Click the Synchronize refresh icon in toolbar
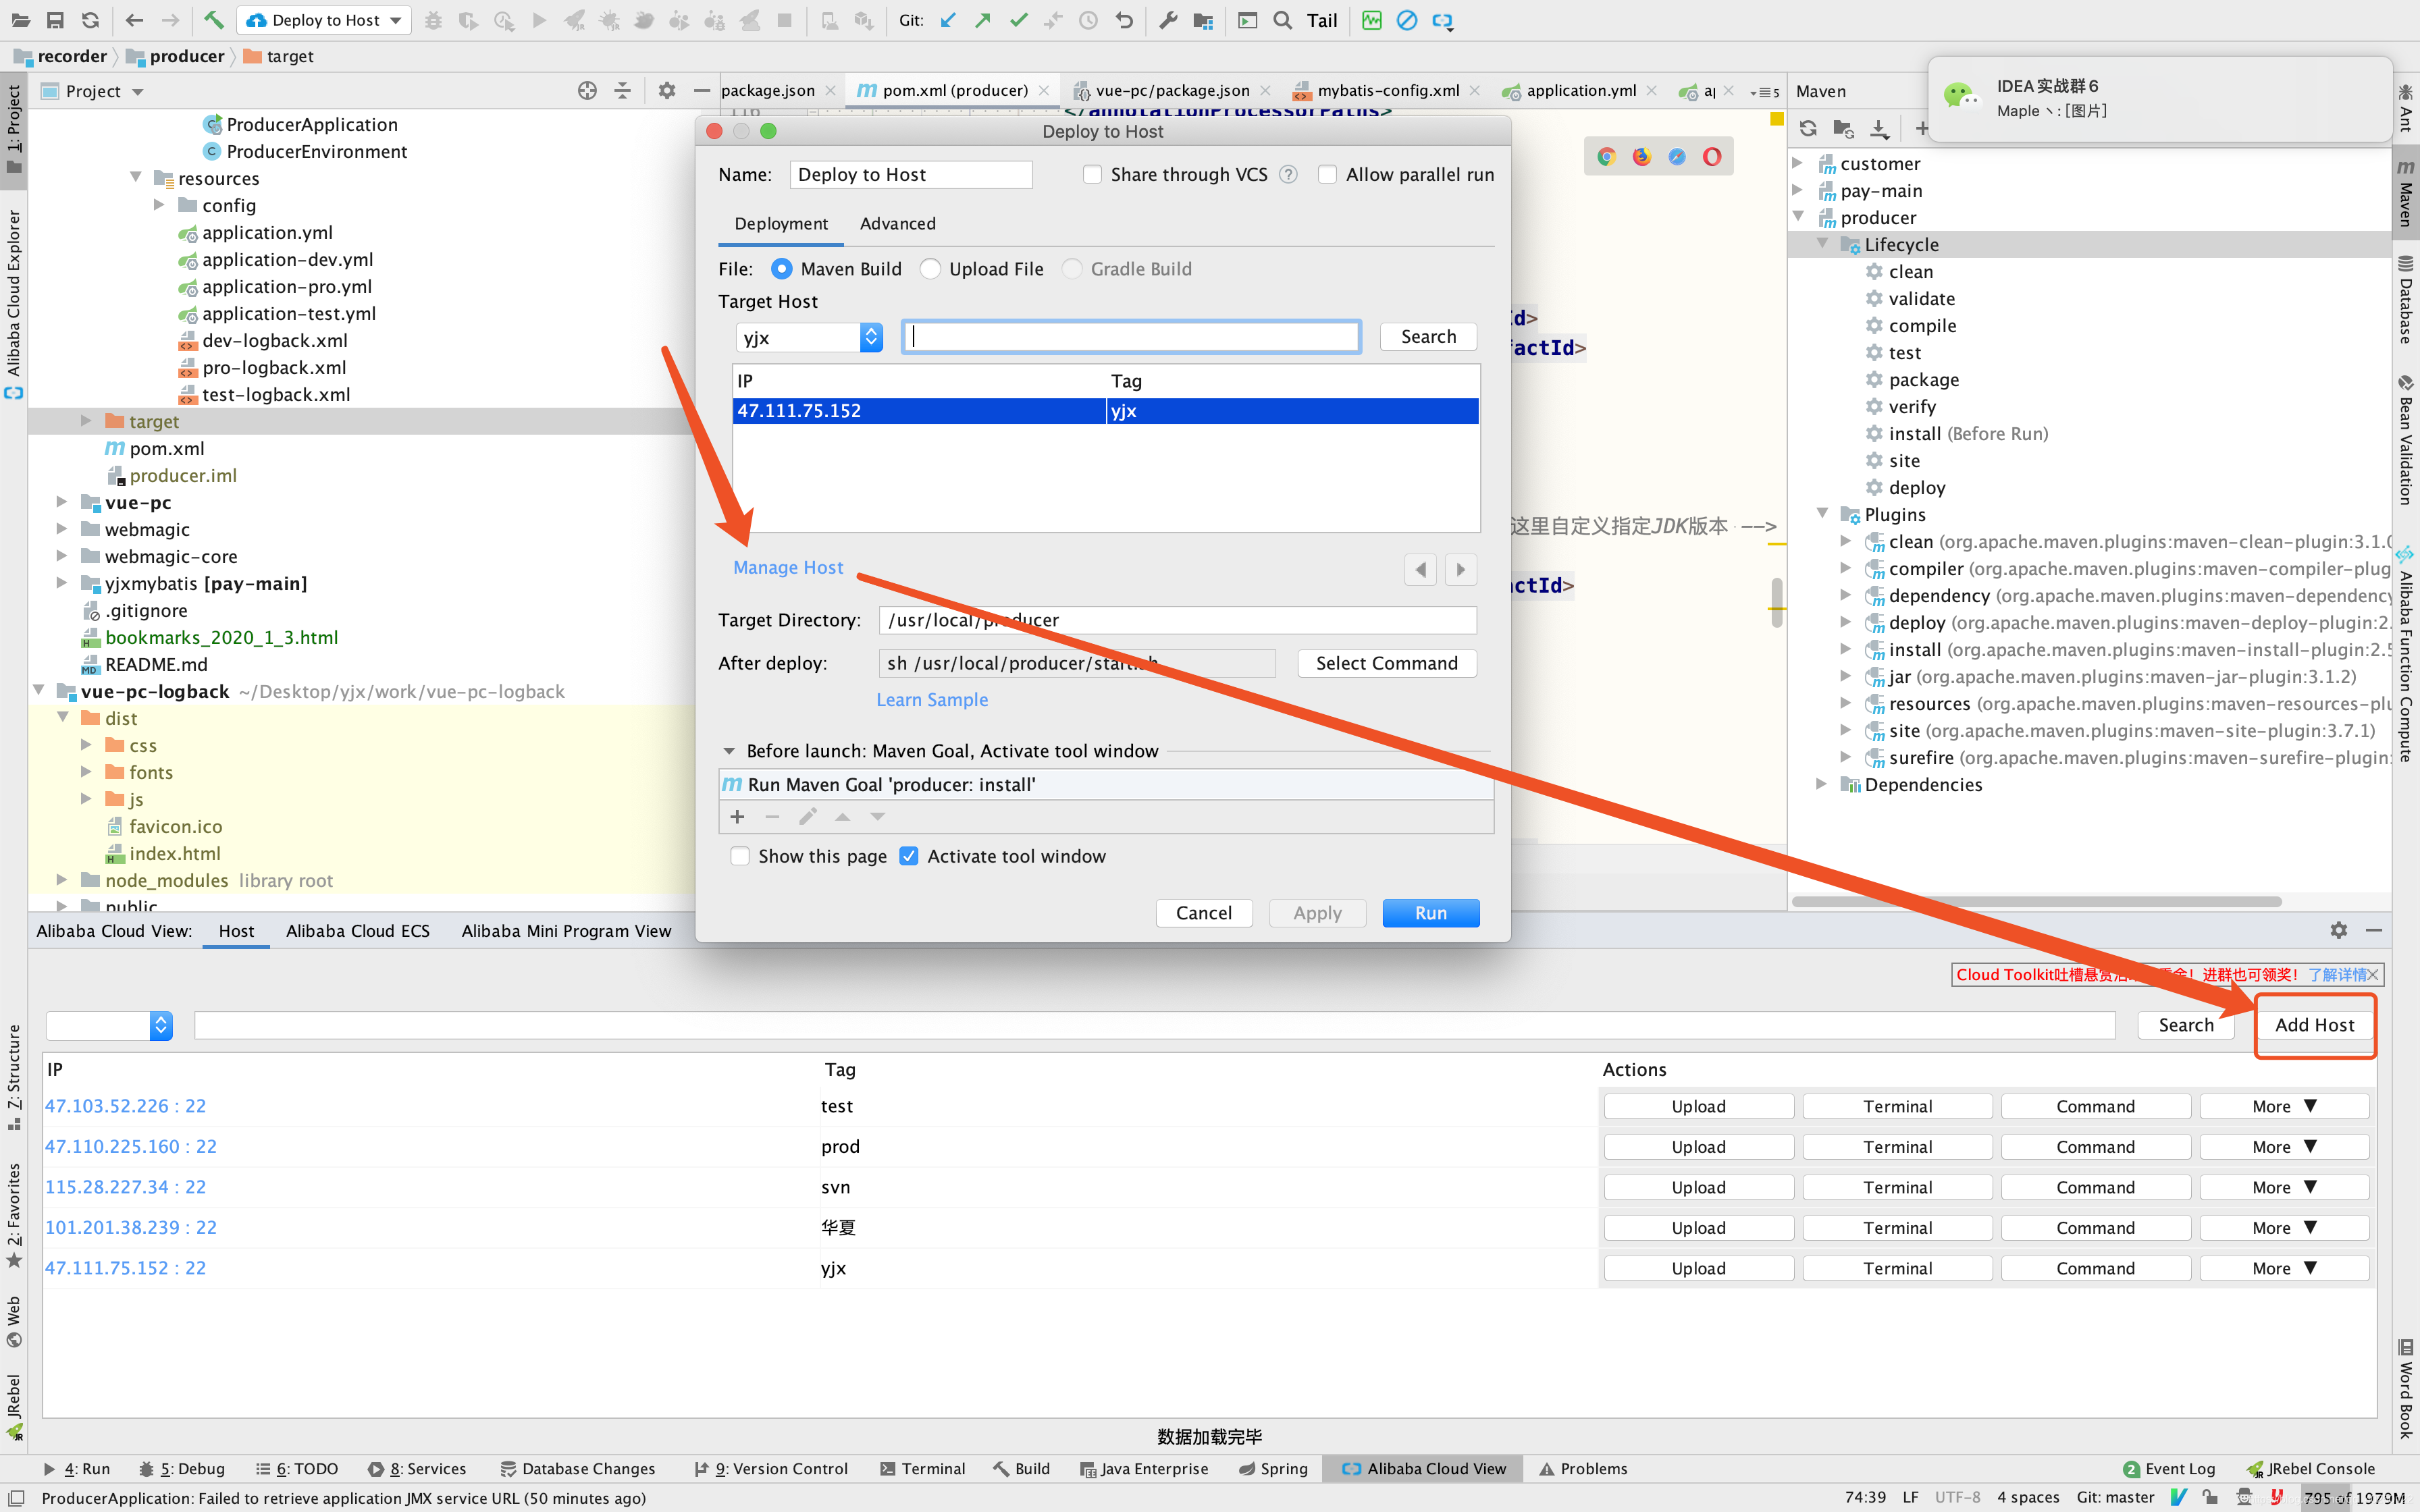 point(91,20)
